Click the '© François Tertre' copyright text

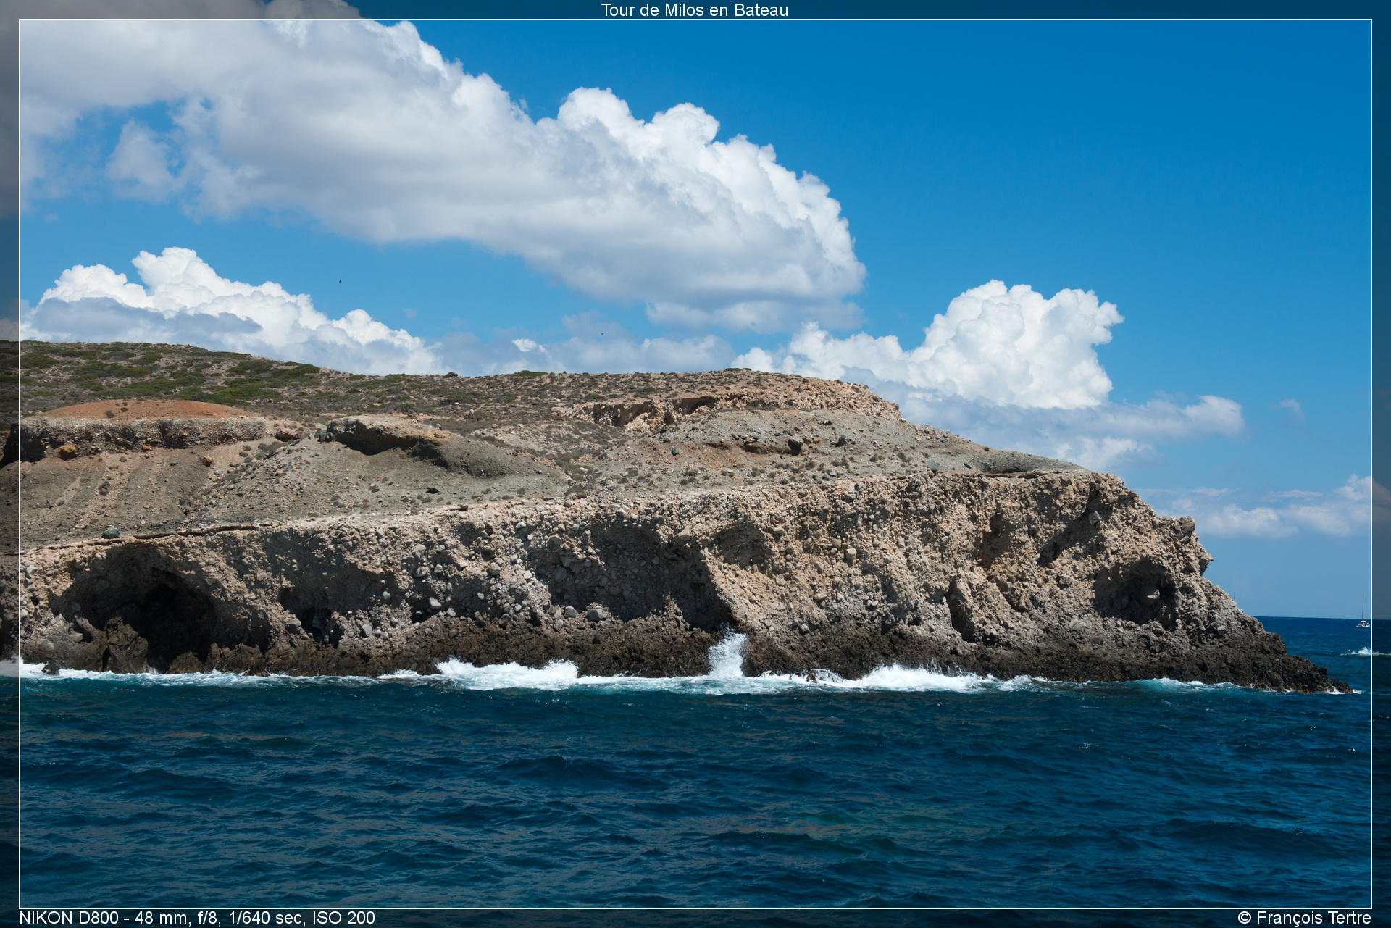pos(1304,918)
